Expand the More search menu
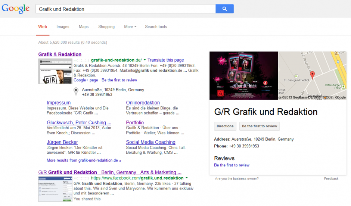This screenshot has width=351, height=206. (x=130, y=26)
